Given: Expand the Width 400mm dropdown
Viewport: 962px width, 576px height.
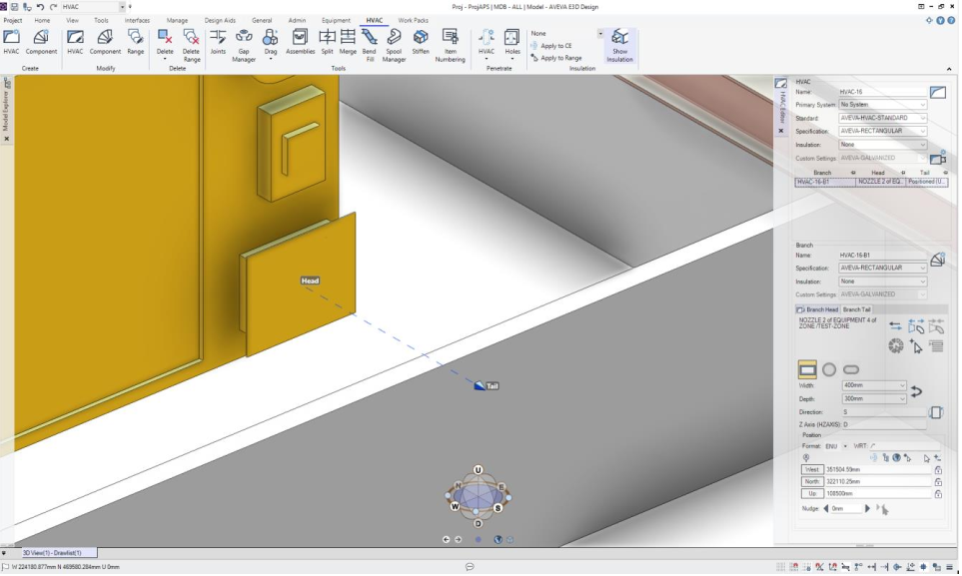Looking at the screenshot, I should (x=902, y=385).
